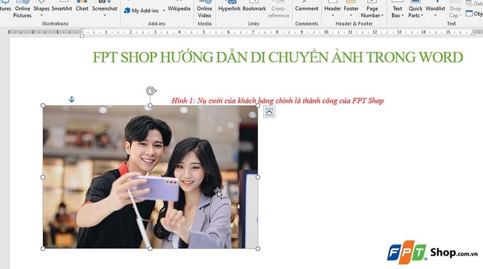This screenshot has height=269, width=483.
Task: Open the Header dropdown
Action: [333, 10]
